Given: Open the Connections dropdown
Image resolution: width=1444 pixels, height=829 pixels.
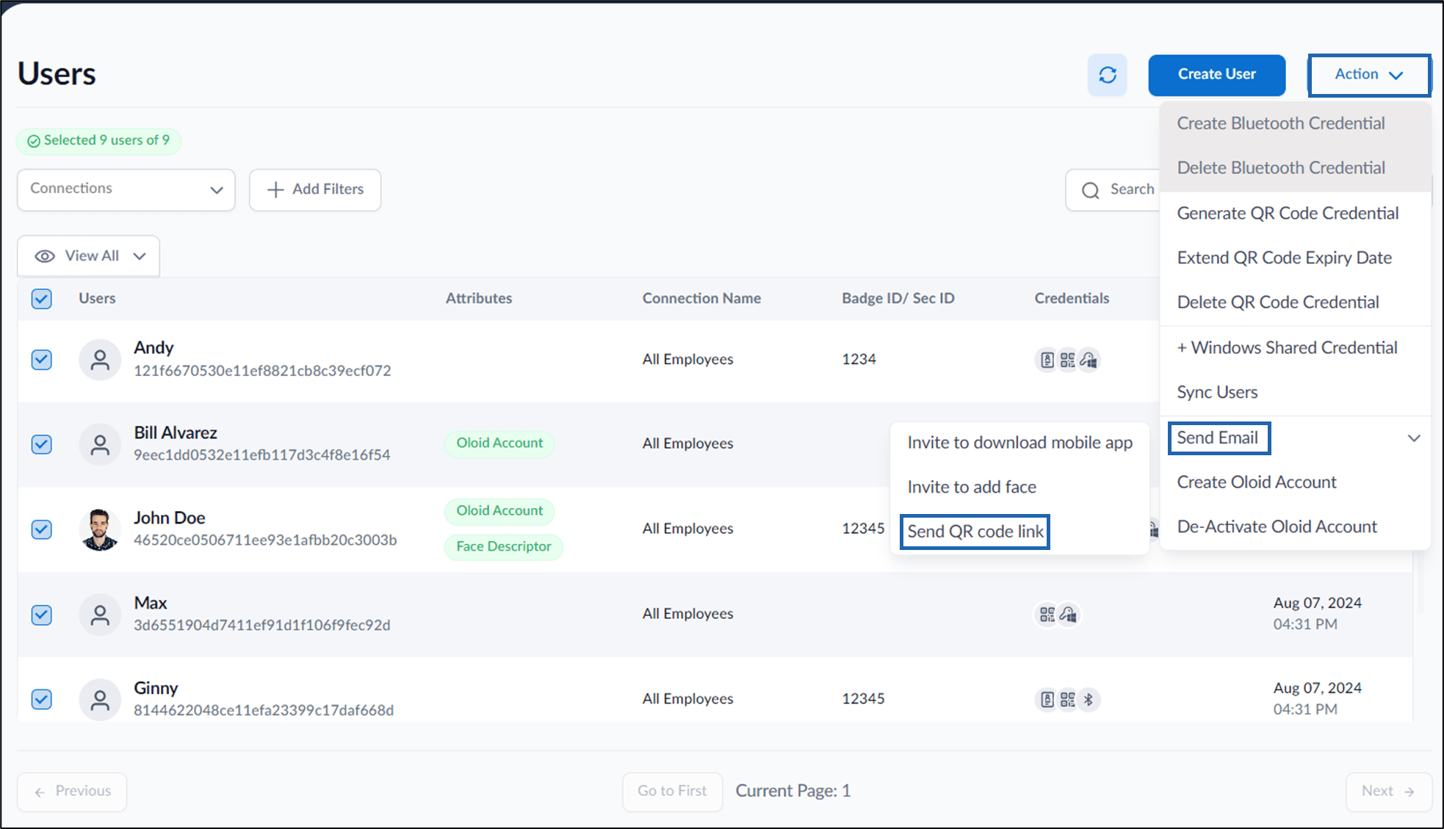Looking at the screenshot, I should [126, 189].
